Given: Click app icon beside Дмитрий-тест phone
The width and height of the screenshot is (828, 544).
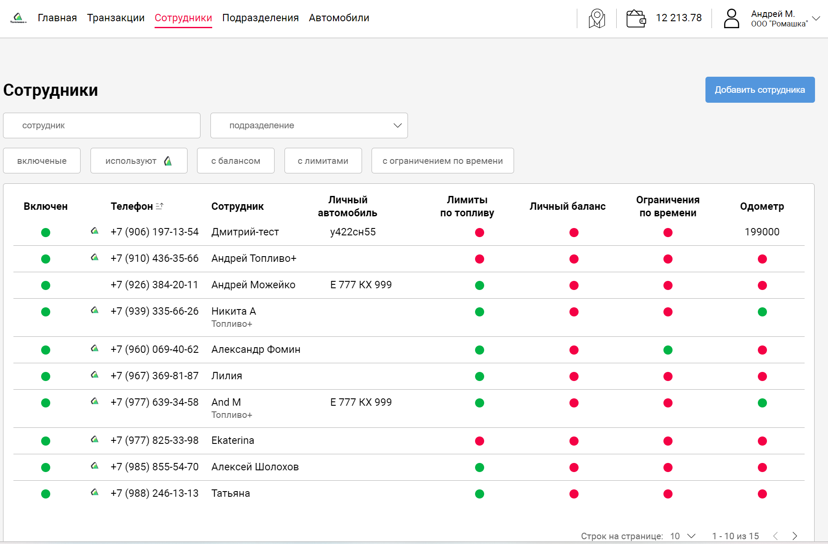Looking at the screenshot, I should click(x=94, y=231).
